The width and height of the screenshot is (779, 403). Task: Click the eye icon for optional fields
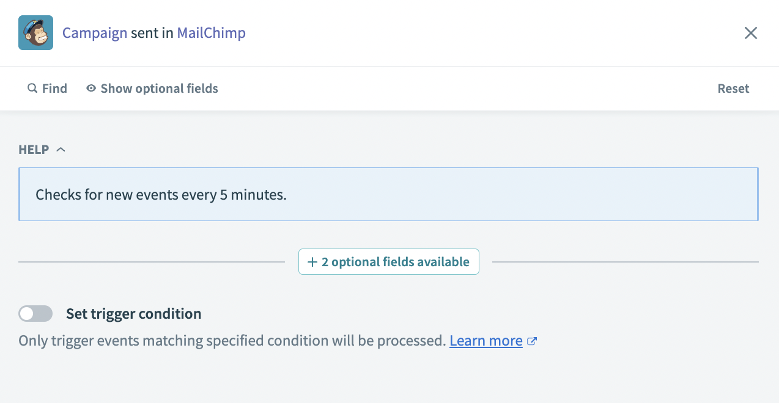pyautogui.click(x=91, y=89)
